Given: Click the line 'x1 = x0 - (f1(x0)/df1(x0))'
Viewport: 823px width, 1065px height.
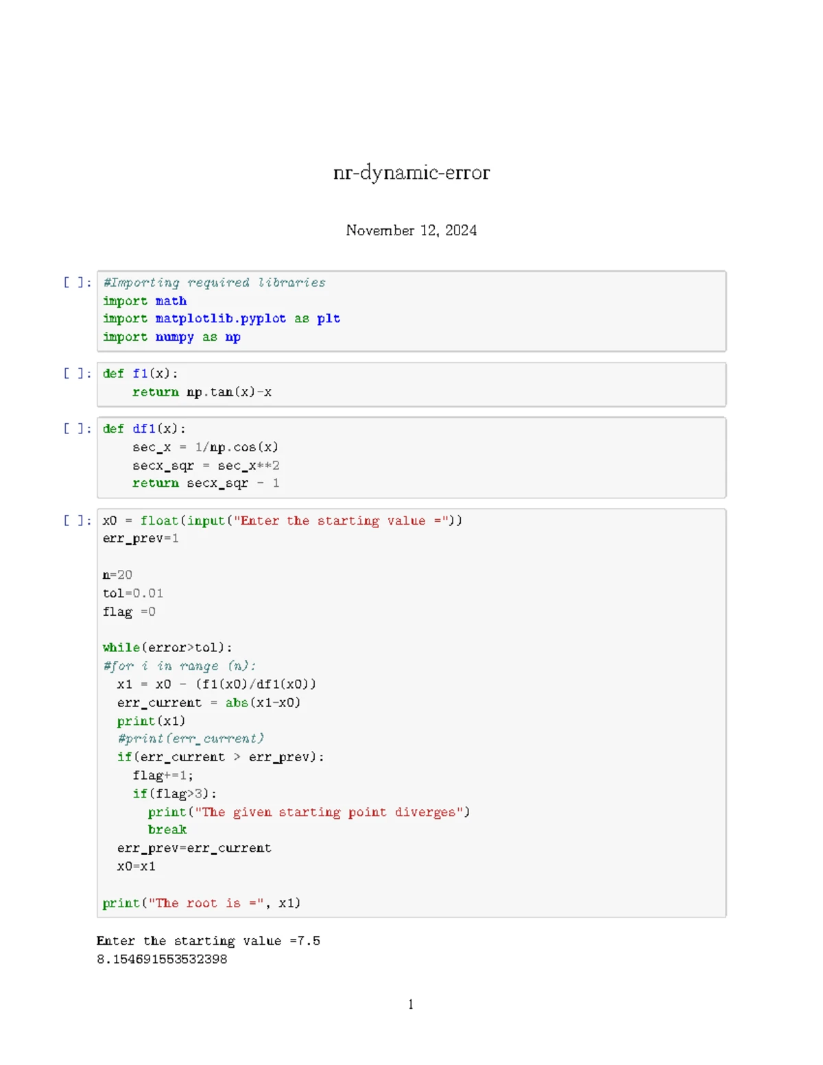Looking at the screenshot, I should (x=217, y=684).
